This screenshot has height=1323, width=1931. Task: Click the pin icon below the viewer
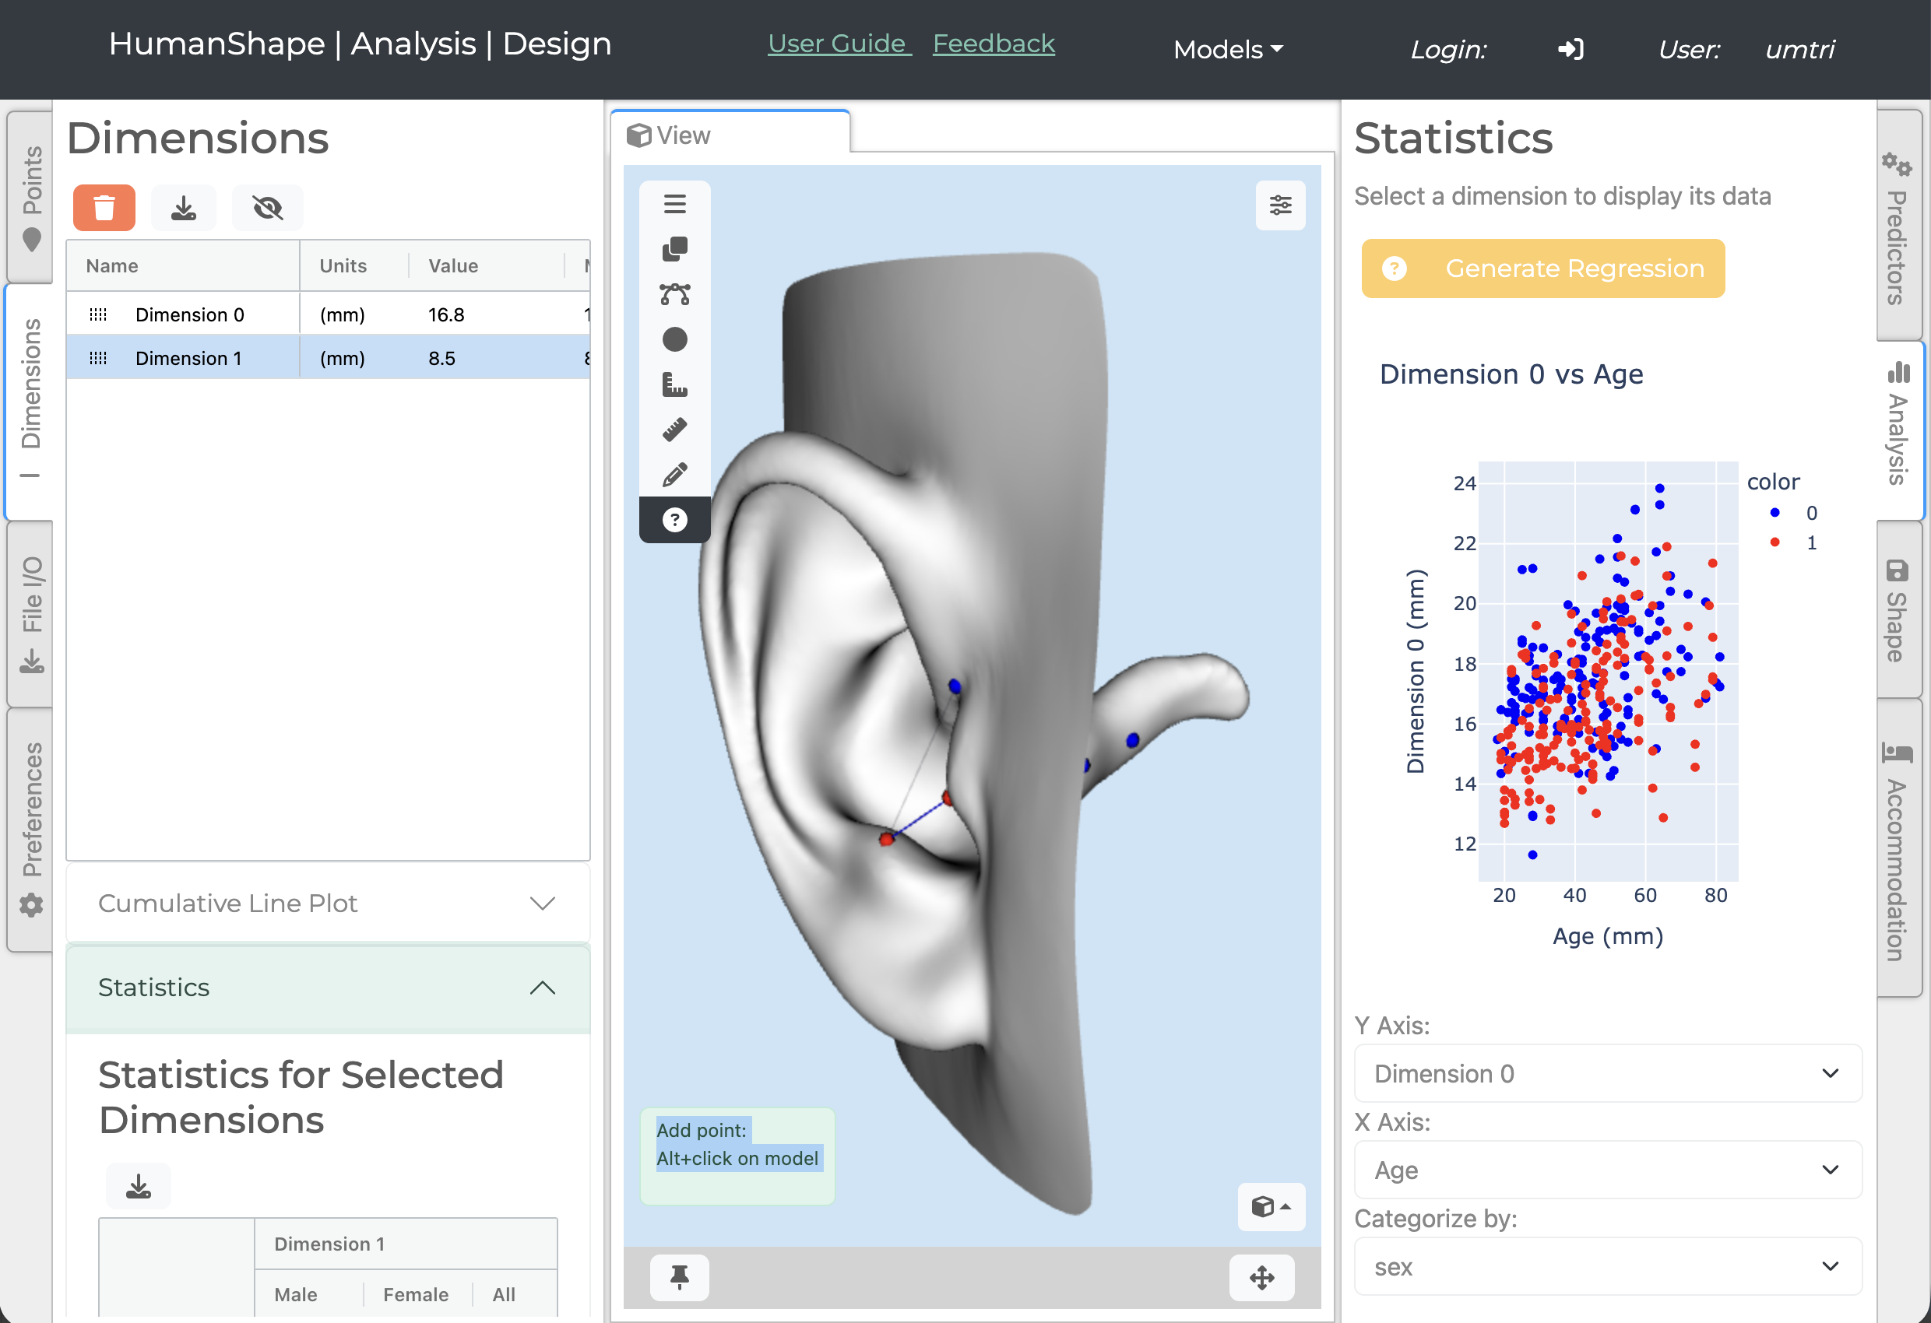pyautogui.click(x=679, y=1276)
